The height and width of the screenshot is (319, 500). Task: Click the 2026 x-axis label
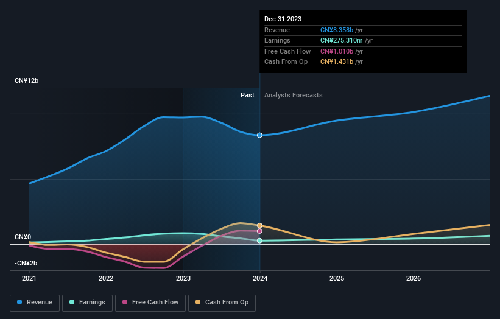click(414, 279)
